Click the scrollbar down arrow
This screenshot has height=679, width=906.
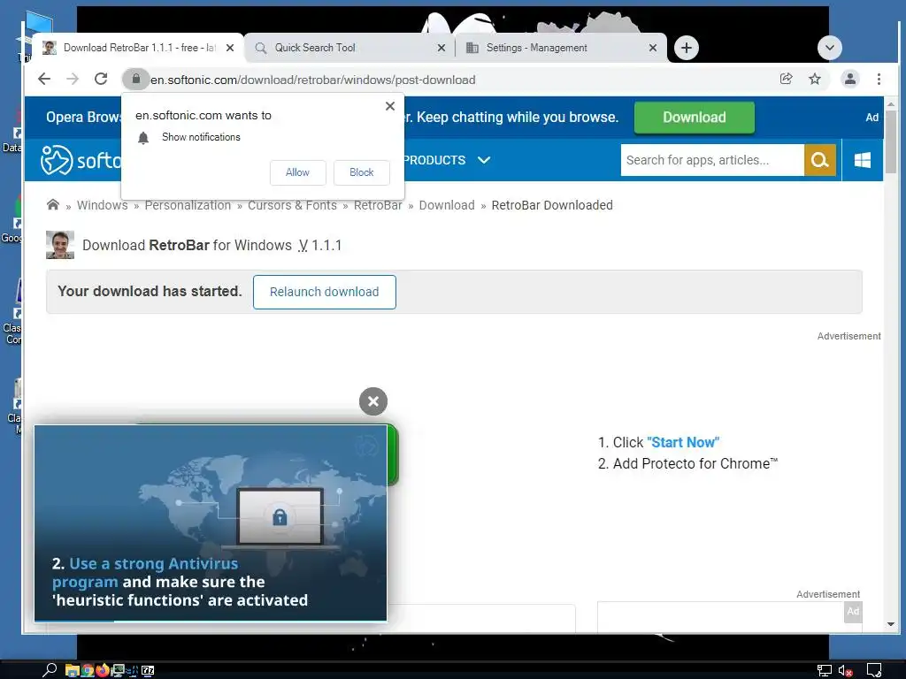click(890, 624)
